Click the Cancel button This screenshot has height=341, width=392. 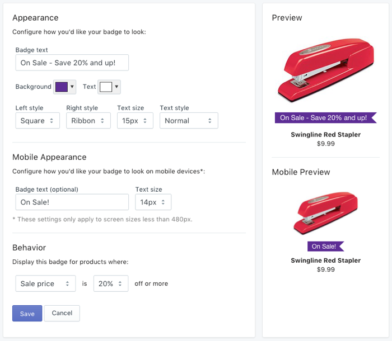[62, 313]
